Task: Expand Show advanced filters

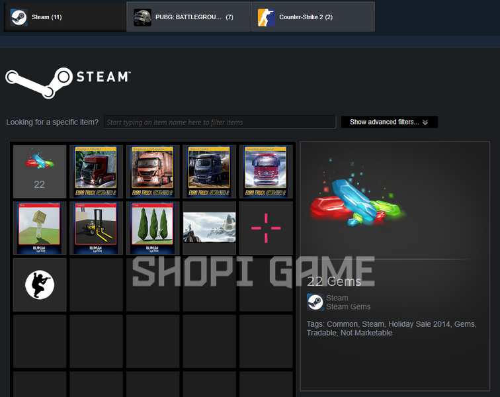Action: [390, 122]
